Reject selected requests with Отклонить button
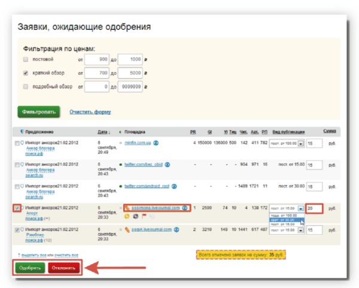The height and width of the screenshot is (288, 359). tap(63, 268)
